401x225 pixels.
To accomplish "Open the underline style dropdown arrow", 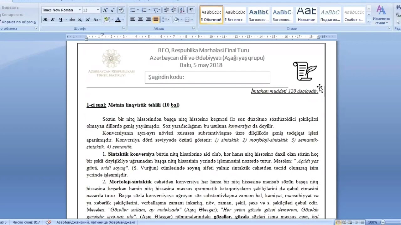I will pyautogui.click(x=66, y=20).
